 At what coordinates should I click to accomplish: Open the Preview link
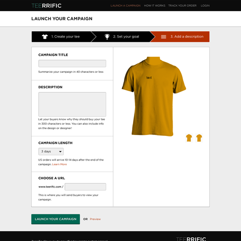[95, 219]
